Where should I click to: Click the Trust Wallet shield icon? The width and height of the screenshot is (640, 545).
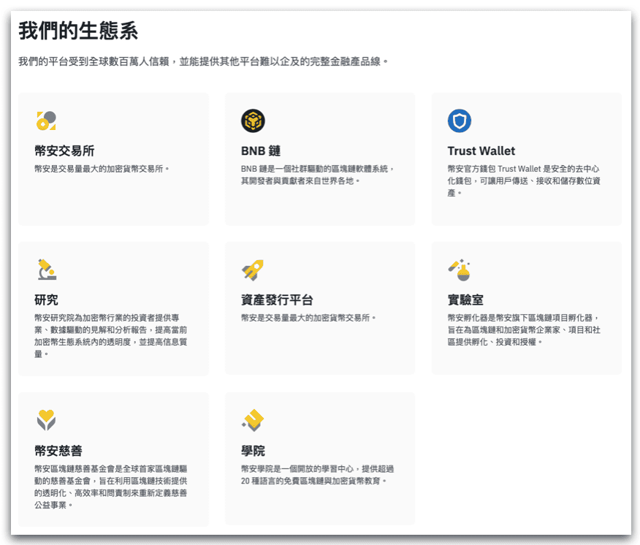tap(460, 121)
